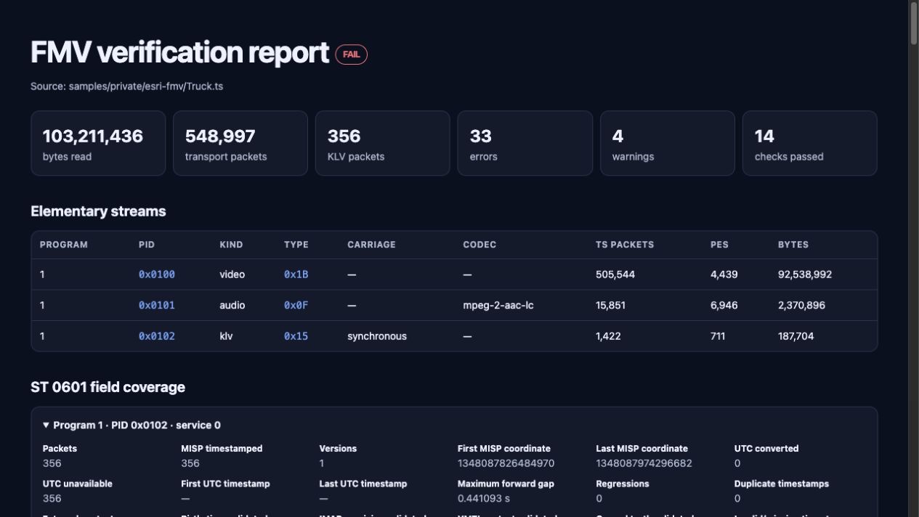Click the 548,997 transport packets card
This screenshot has width=919, height=517.
pyautogui.click(x=240, y=143)
